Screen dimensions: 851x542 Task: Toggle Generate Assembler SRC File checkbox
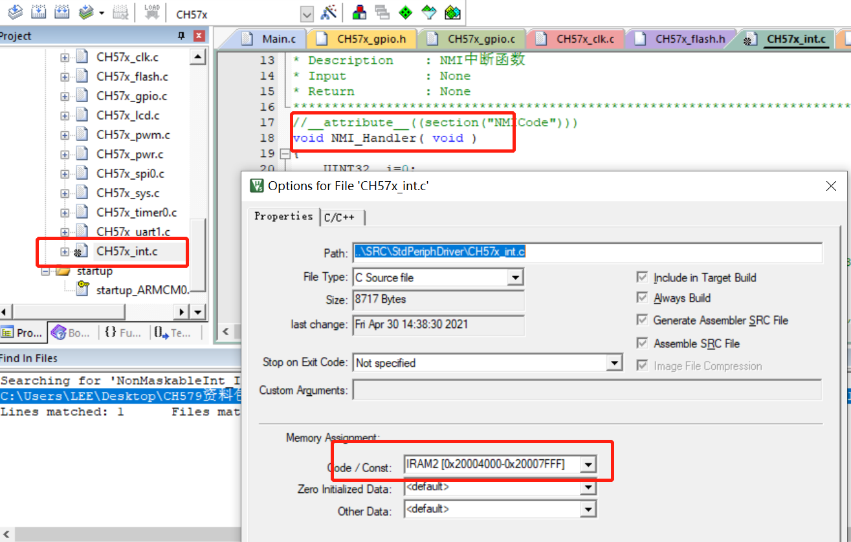tap(642, 320)
